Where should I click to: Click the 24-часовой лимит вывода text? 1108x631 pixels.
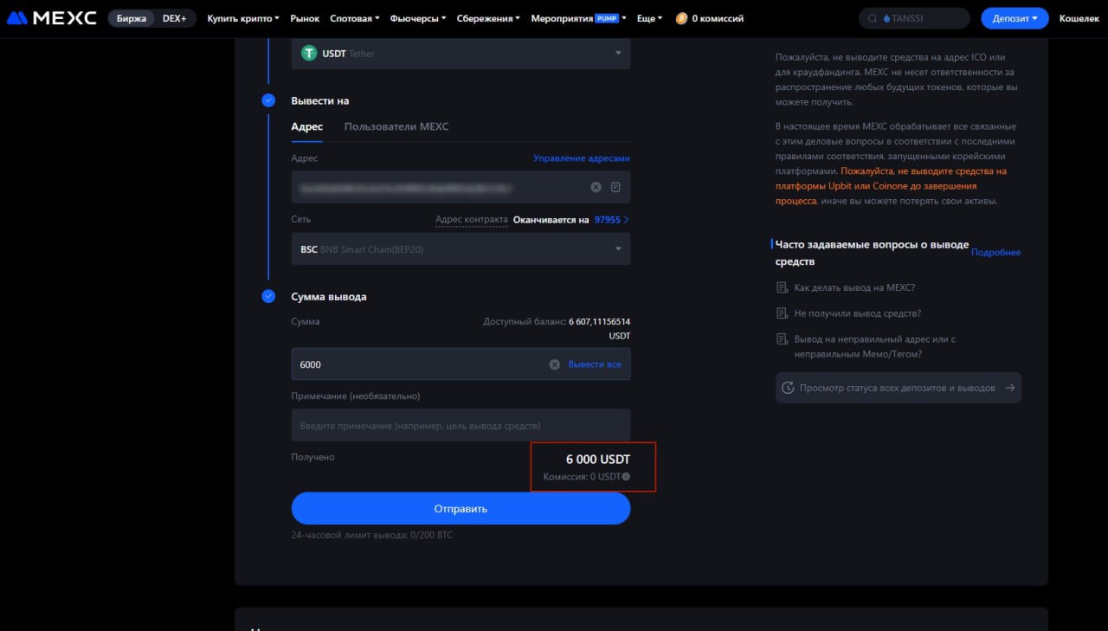click(x=372, y=535)
